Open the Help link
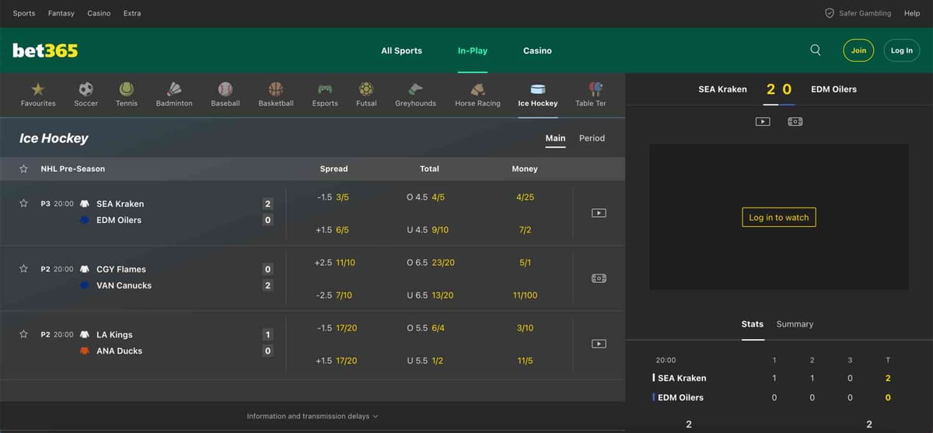 click(x=912, y=13)
